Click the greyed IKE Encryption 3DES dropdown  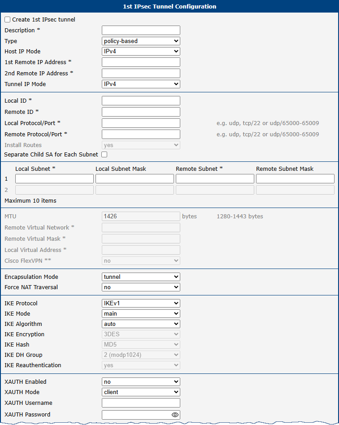click(141, 334)
